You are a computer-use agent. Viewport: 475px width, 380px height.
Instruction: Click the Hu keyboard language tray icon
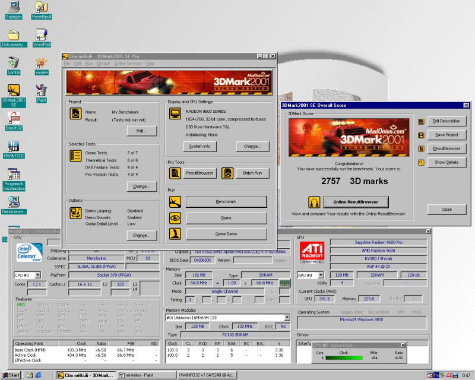point(436,375)
